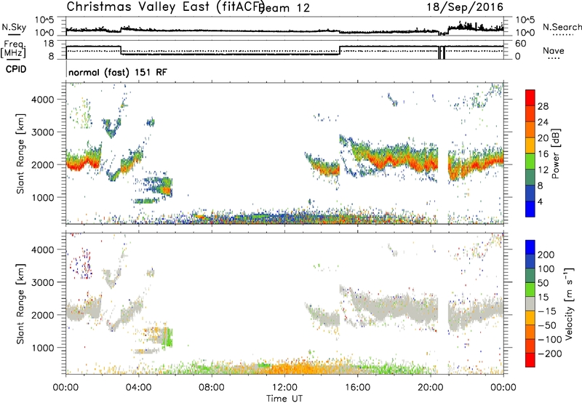
Task: Select the "Freq. [MHz]" axis label
Action: click(13, 49)
